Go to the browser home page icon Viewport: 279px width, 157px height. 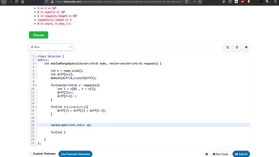tap(23, 2)
